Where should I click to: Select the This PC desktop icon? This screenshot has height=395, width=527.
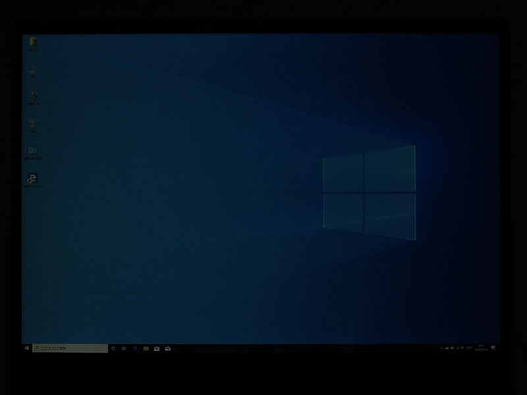(33, 72)
